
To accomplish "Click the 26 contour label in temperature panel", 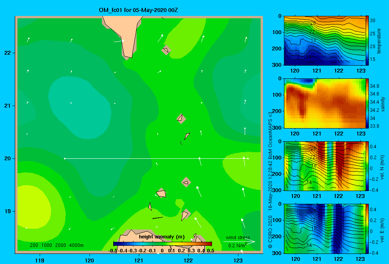I will (313, 23).
